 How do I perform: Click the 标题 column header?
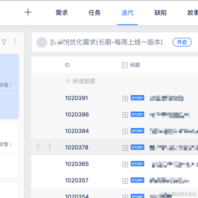click(x=135, y=65)
